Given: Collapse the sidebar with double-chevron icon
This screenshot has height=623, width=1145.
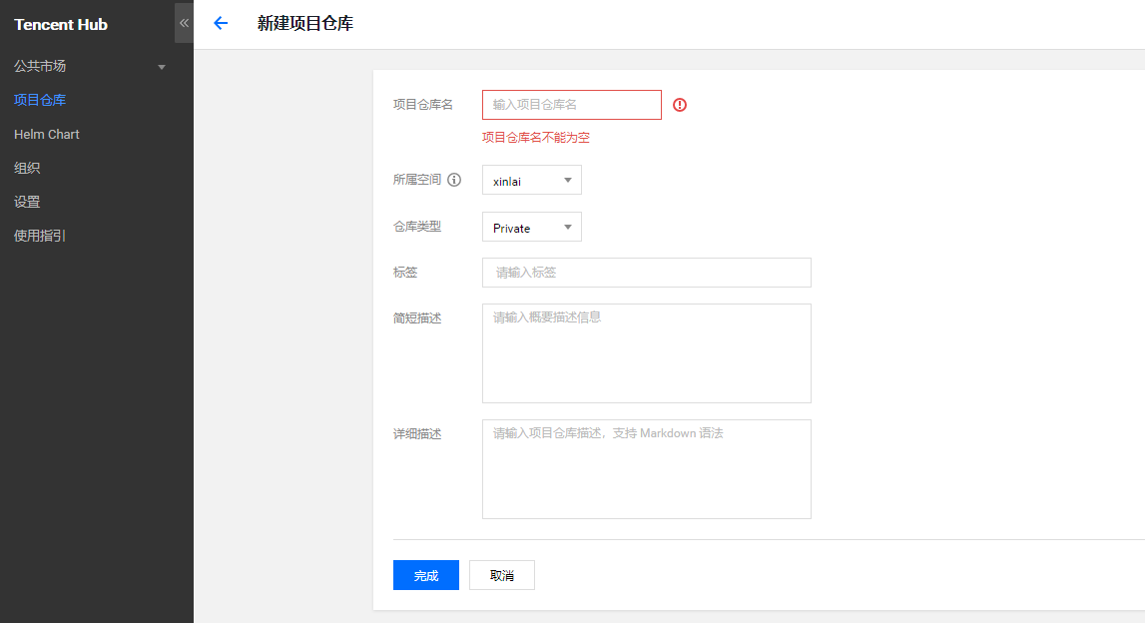Looking at the screenshot, I should point(184,23).
